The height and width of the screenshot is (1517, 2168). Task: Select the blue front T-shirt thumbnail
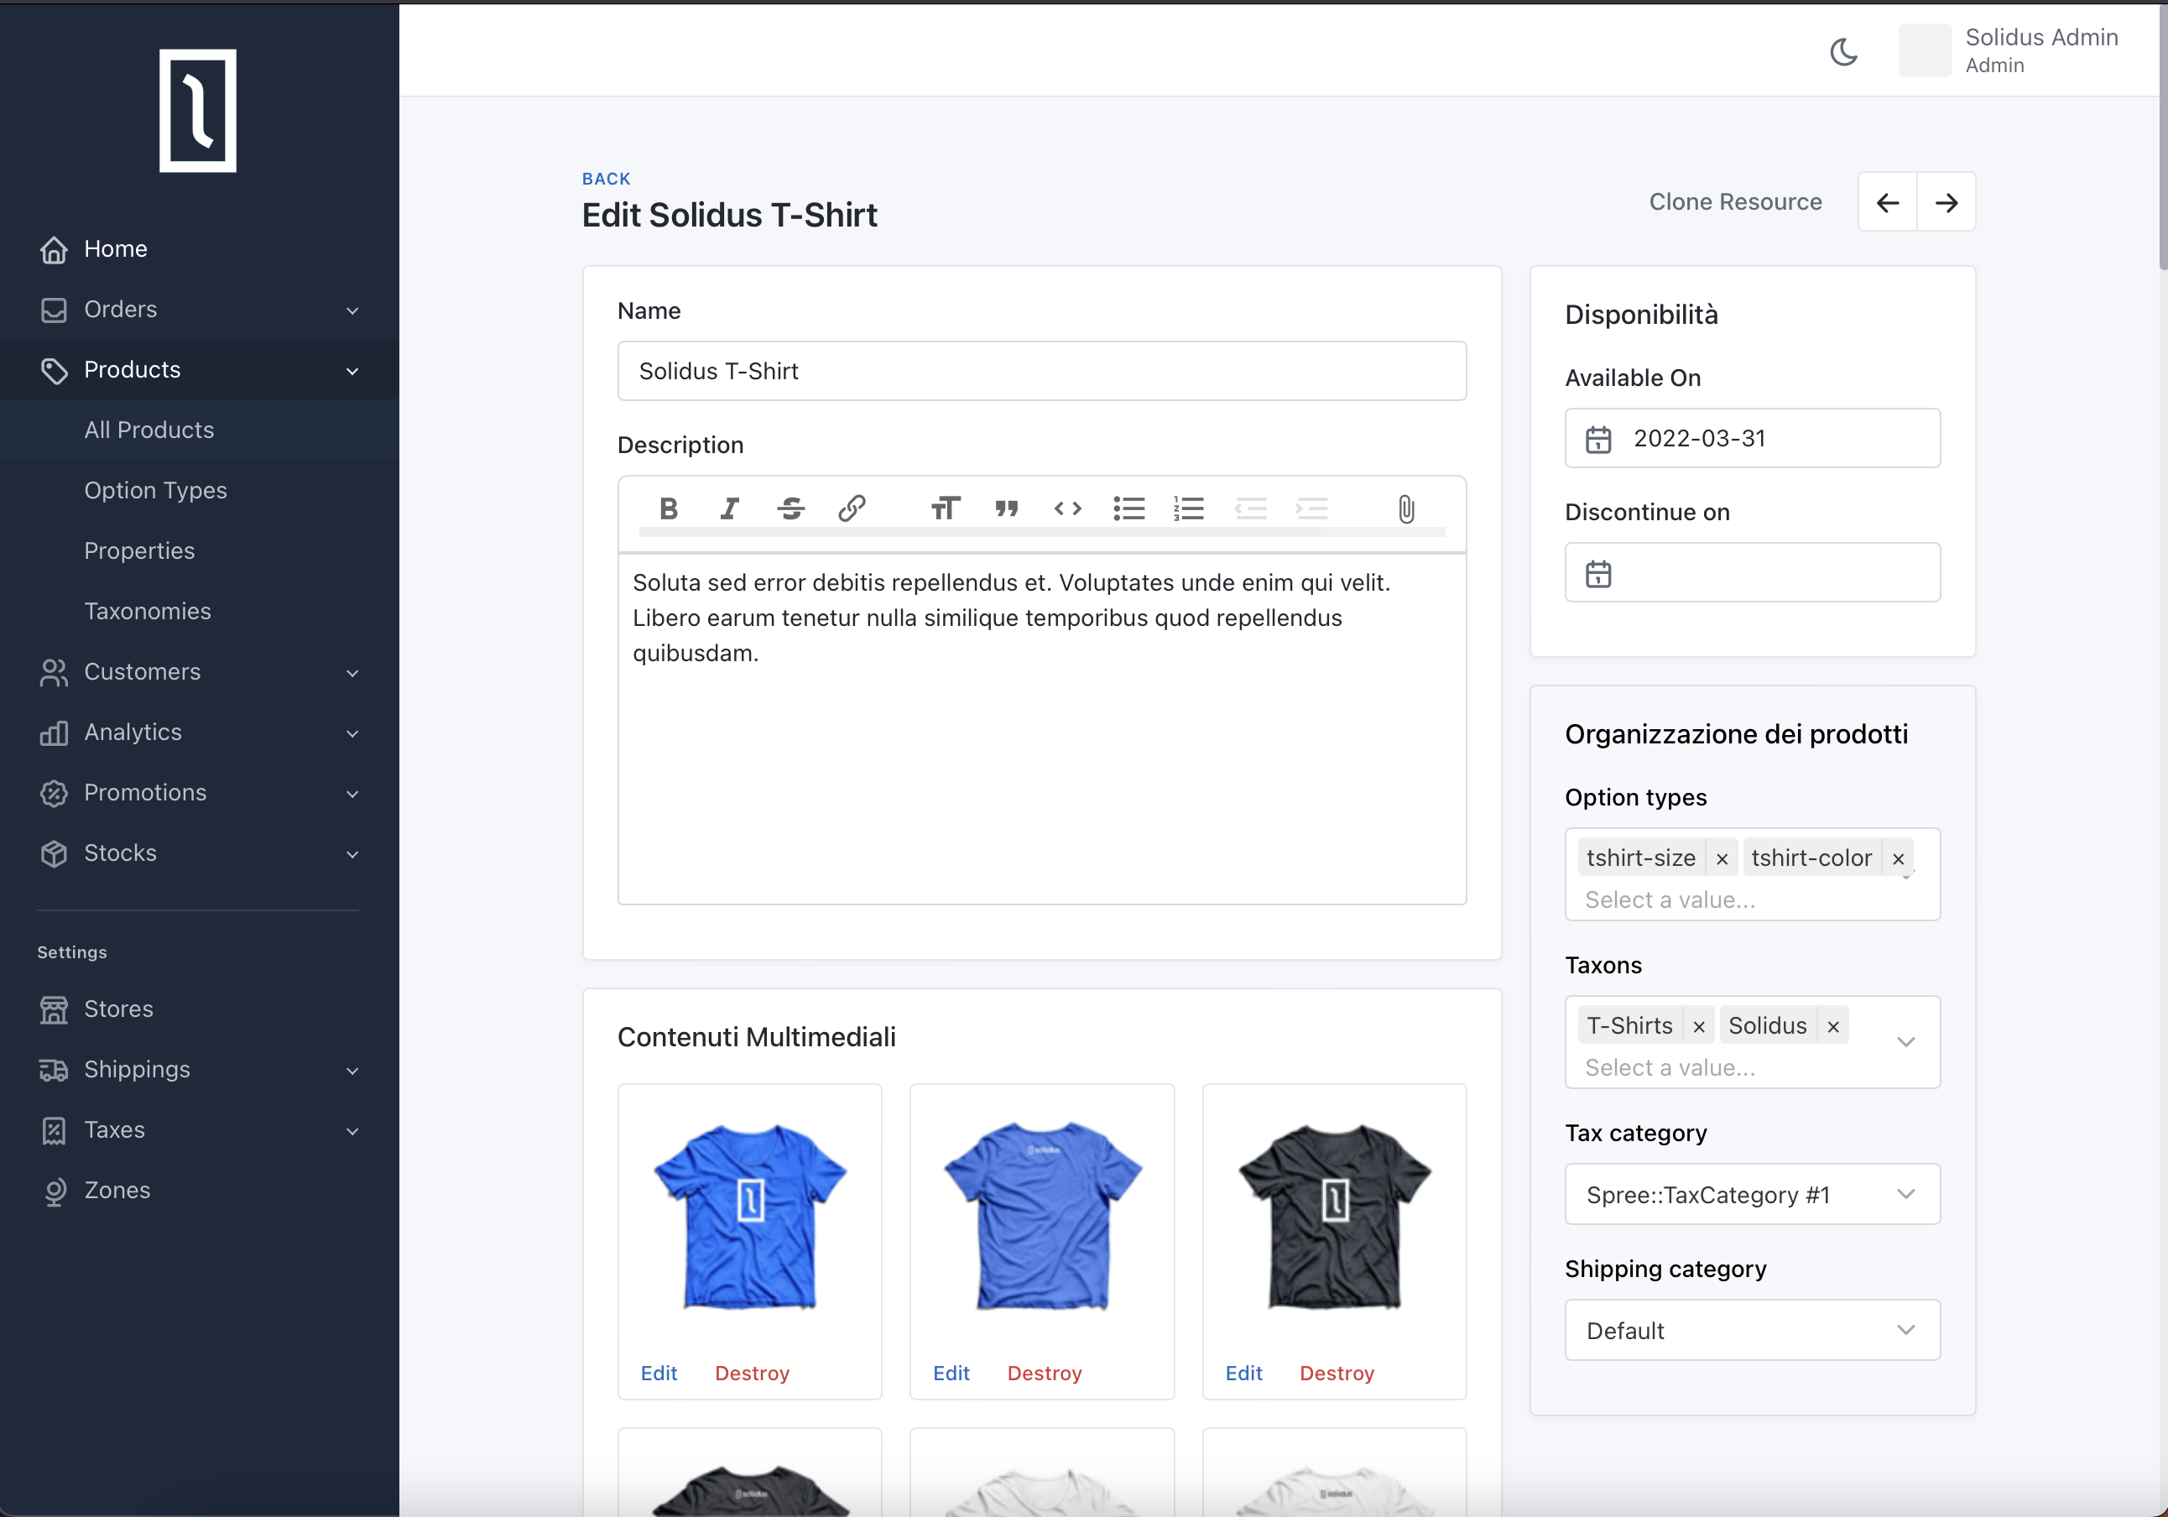click(x=750, y=1216)
